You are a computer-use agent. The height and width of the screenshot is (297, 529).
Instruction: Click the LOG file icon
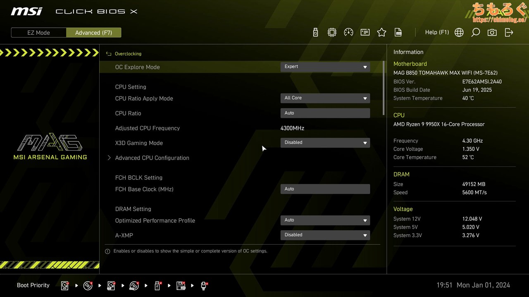tap(398, 33)
